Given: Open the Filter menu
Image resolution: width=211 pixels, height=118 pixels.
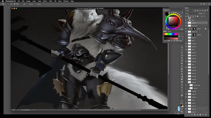Looking at the screenshot, I should (x=51, y=1).
